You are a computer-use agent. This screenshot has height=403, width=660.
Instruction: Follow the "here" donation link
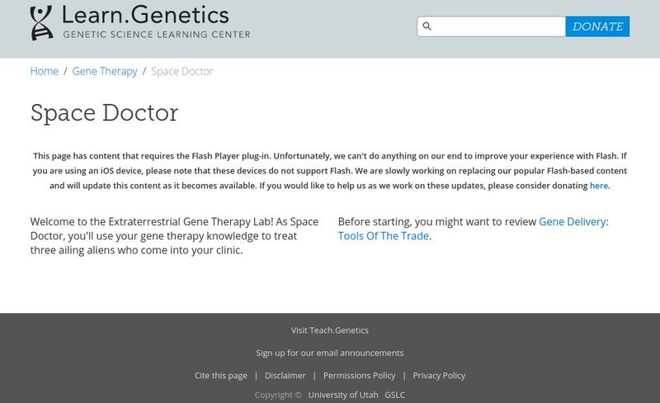pos(599,186)
